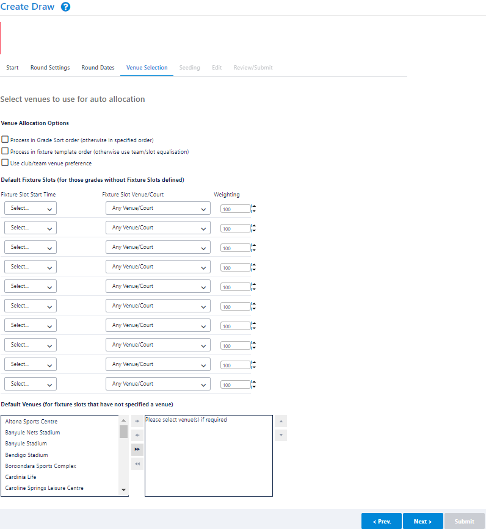486x529 pixels.
Task: Expand fourth Any Venue/Court dropdown
Action: tap(158, 267)
